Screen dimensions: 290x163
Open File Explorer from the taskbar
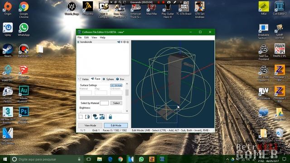coord(100,159)
